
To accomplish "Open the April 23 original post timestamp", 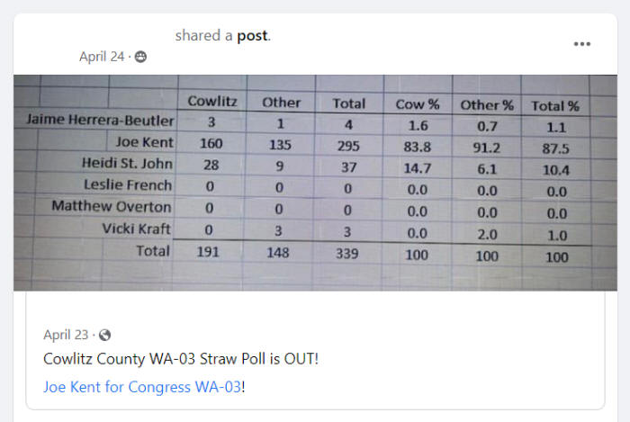I will 66,335.
